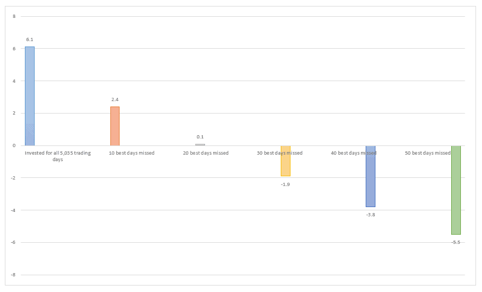
Task: Select the blue 6.1 bar
Action: tap(30, 96)
